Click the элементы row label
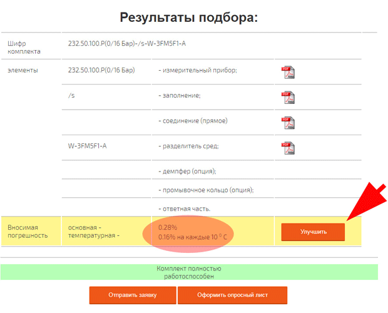 point(23,70)
